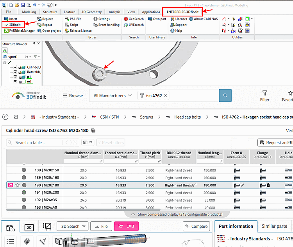Click Open project
The width and height of the screenshot is (293, 247).
[x=49, y=31]
